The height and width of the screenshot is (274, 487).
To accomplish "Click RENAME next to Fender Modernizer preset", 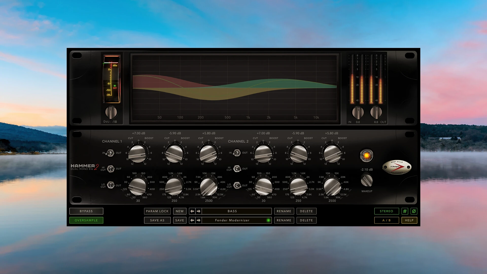I will 284,220.
